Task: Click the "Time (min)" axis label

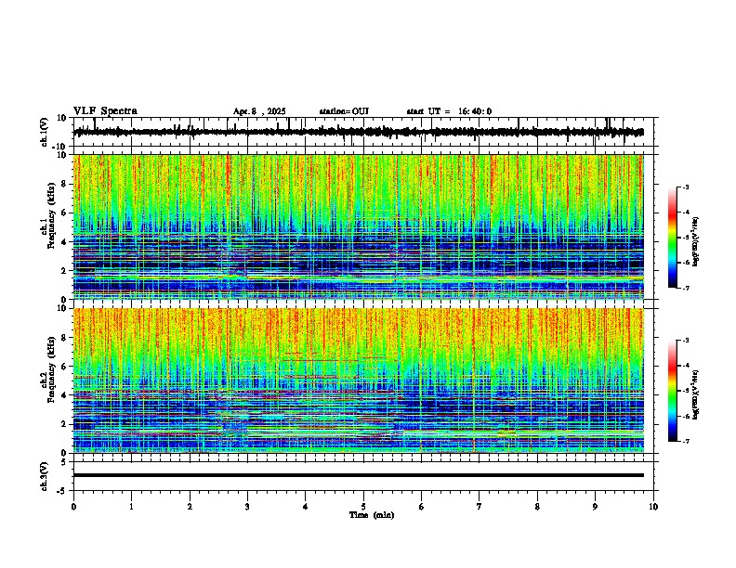Action: pyautogui.click(x=372, y=515)
